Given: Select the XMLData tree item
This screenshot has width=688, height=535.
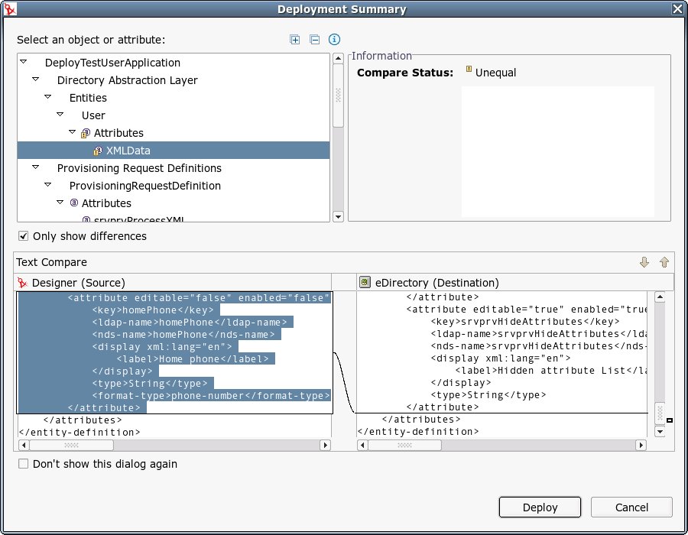Looking at the screenshot, I should click(174, 151).
